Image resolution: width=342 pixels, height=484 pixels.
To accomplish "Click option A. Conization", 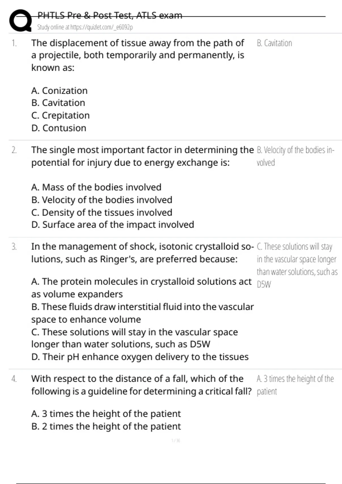I will click(59, 91).
